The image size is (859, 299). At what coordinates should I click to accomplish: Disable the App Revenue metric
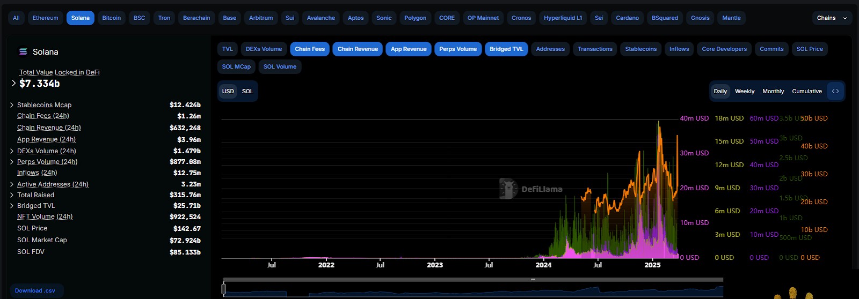click(x=409, y=49)
